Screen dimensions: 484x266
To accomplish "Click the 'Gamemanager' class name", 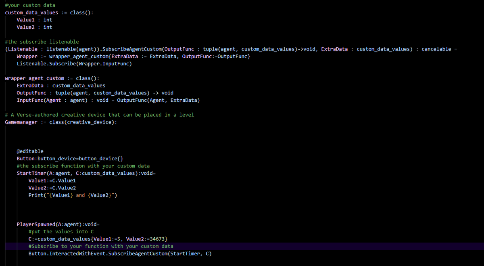I will pyautogui.click(x=21, y=122).
